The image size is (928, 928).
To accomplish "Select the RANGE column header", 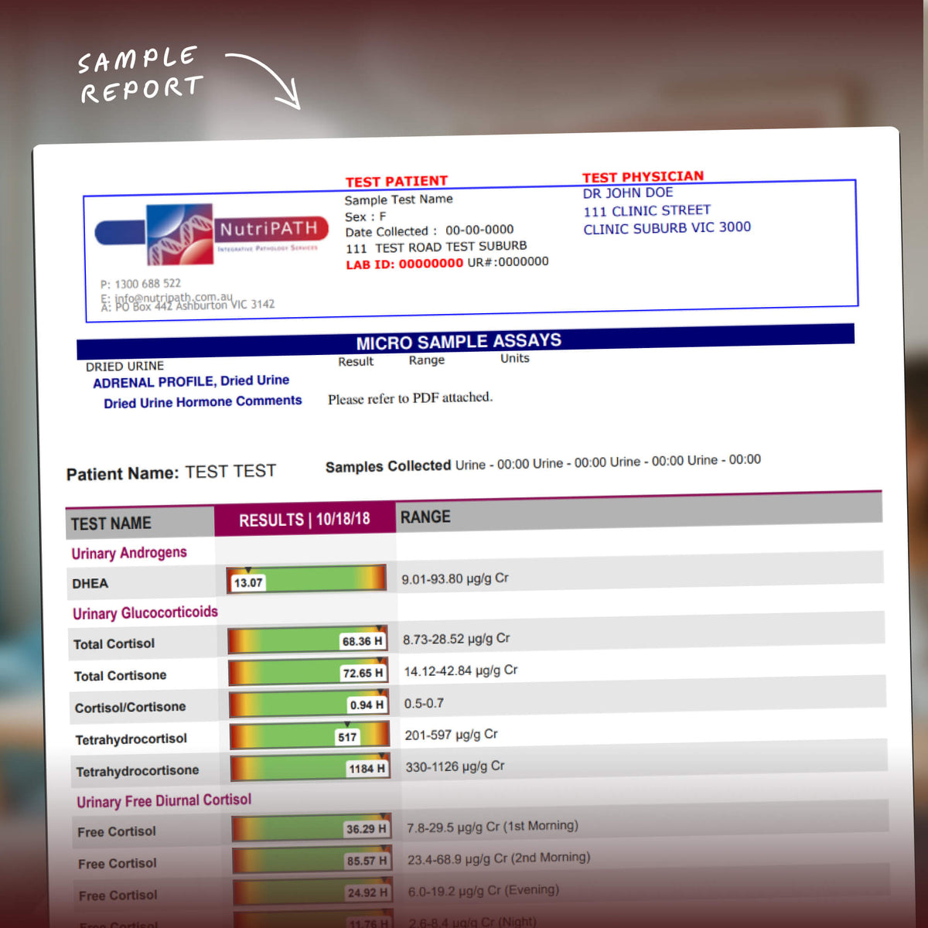I will 425,517.
